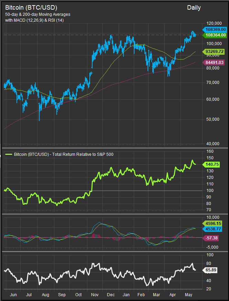The height and width of the screenshot is (301, 229).
Task: Click the 108364.00 green price tag
Action: pos(215,35)
